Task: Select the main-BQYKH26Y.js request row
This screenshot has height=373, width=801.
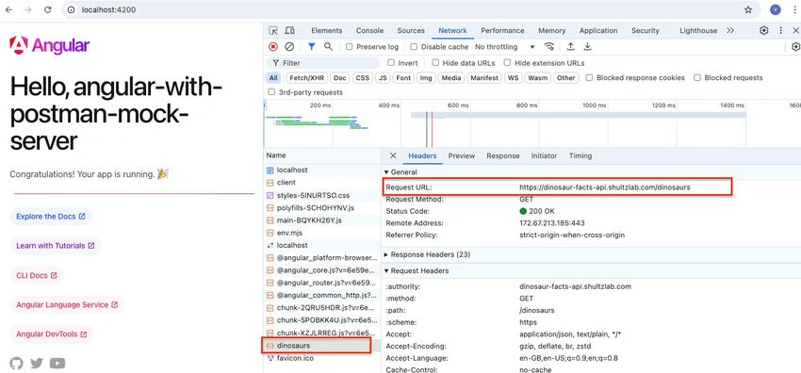Action: click(322, 220)
